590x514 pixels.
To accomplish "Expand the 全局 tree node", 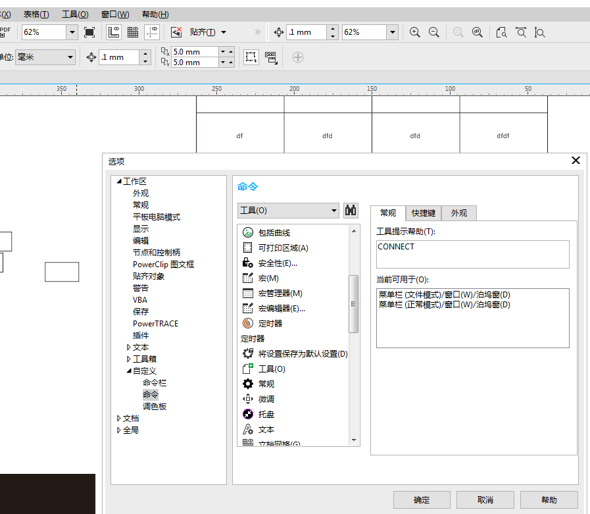I will click(x=118, y=430).
